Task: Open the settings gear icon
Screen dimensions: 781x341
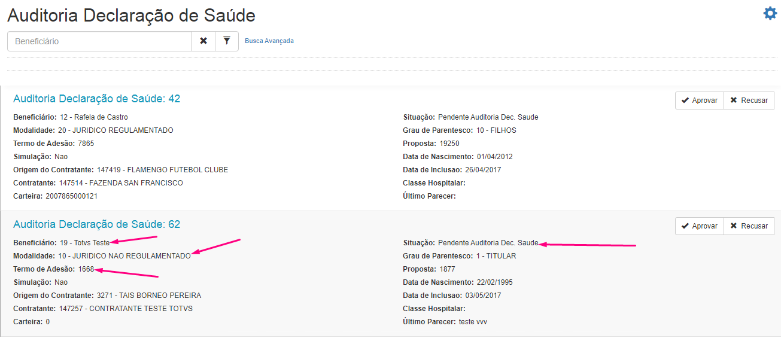Action: [770, 13]
